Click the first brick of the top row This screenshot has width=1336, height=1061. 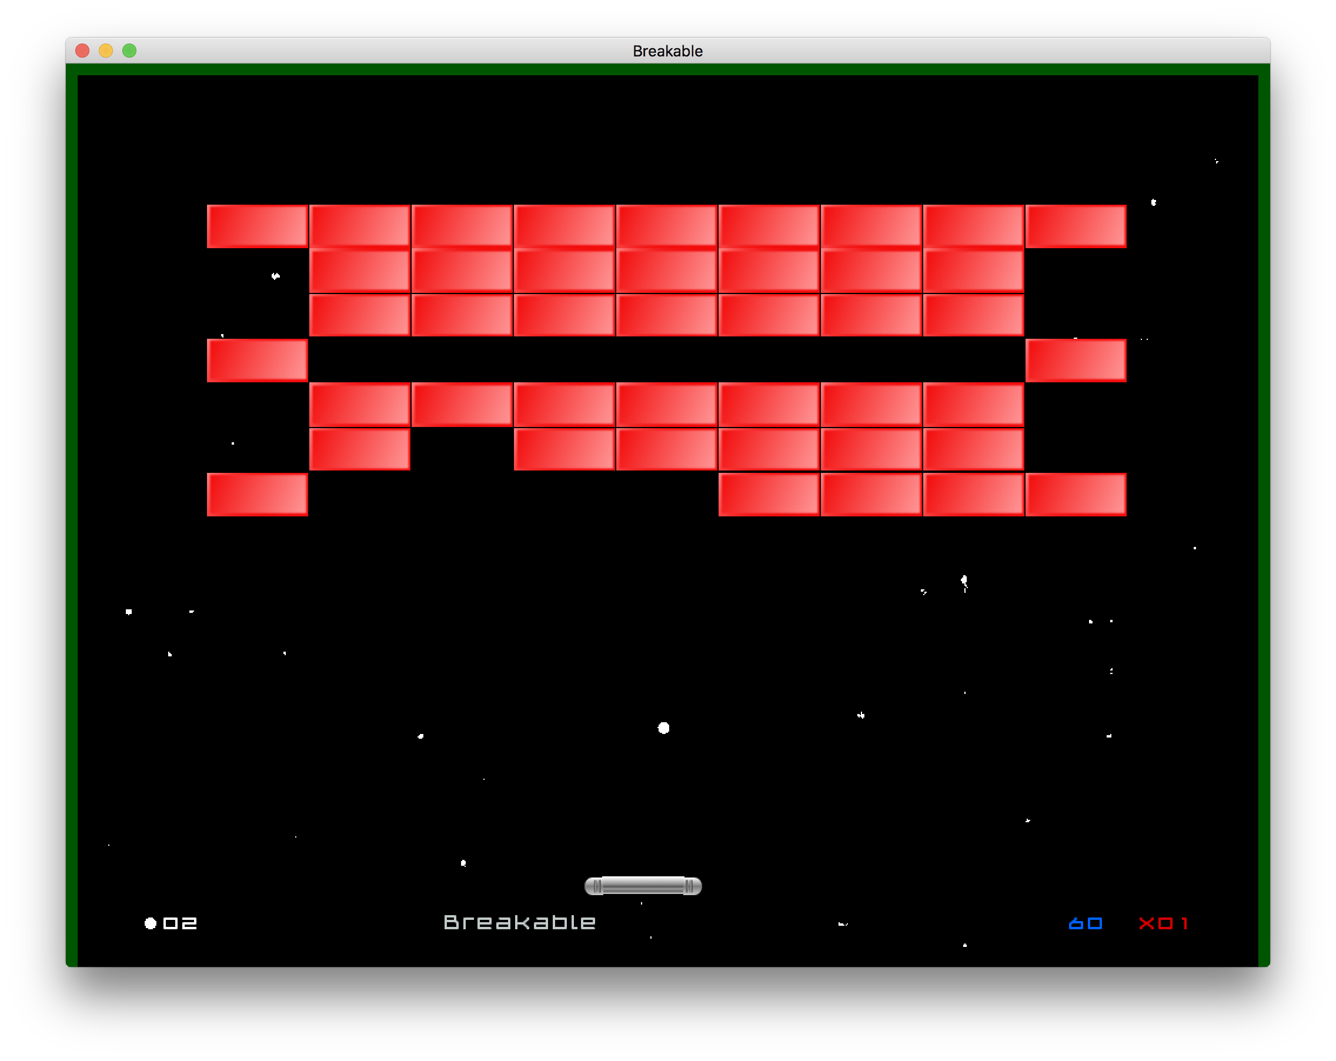257,226
